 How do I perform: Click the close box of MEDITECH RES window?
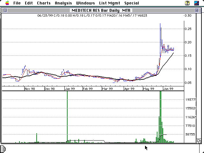pyautogui.click(x=5, y=10)
